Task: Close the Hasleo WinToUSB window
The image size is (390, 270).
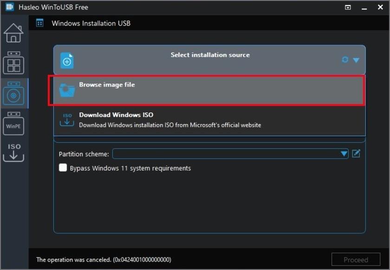Action: [x=380, y=7]
